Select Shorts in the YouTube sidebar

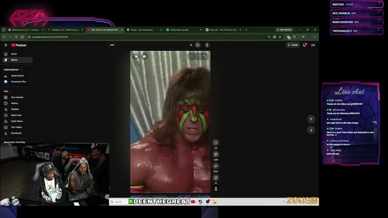click(x=17, y=60)
